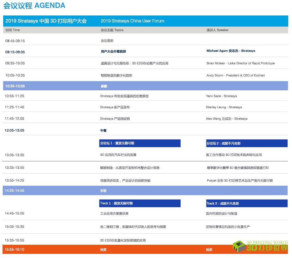Viewport: 292px width, 258px height.
Task: Click the 演讲人 Speaker column header
Action: click(217, 30)
